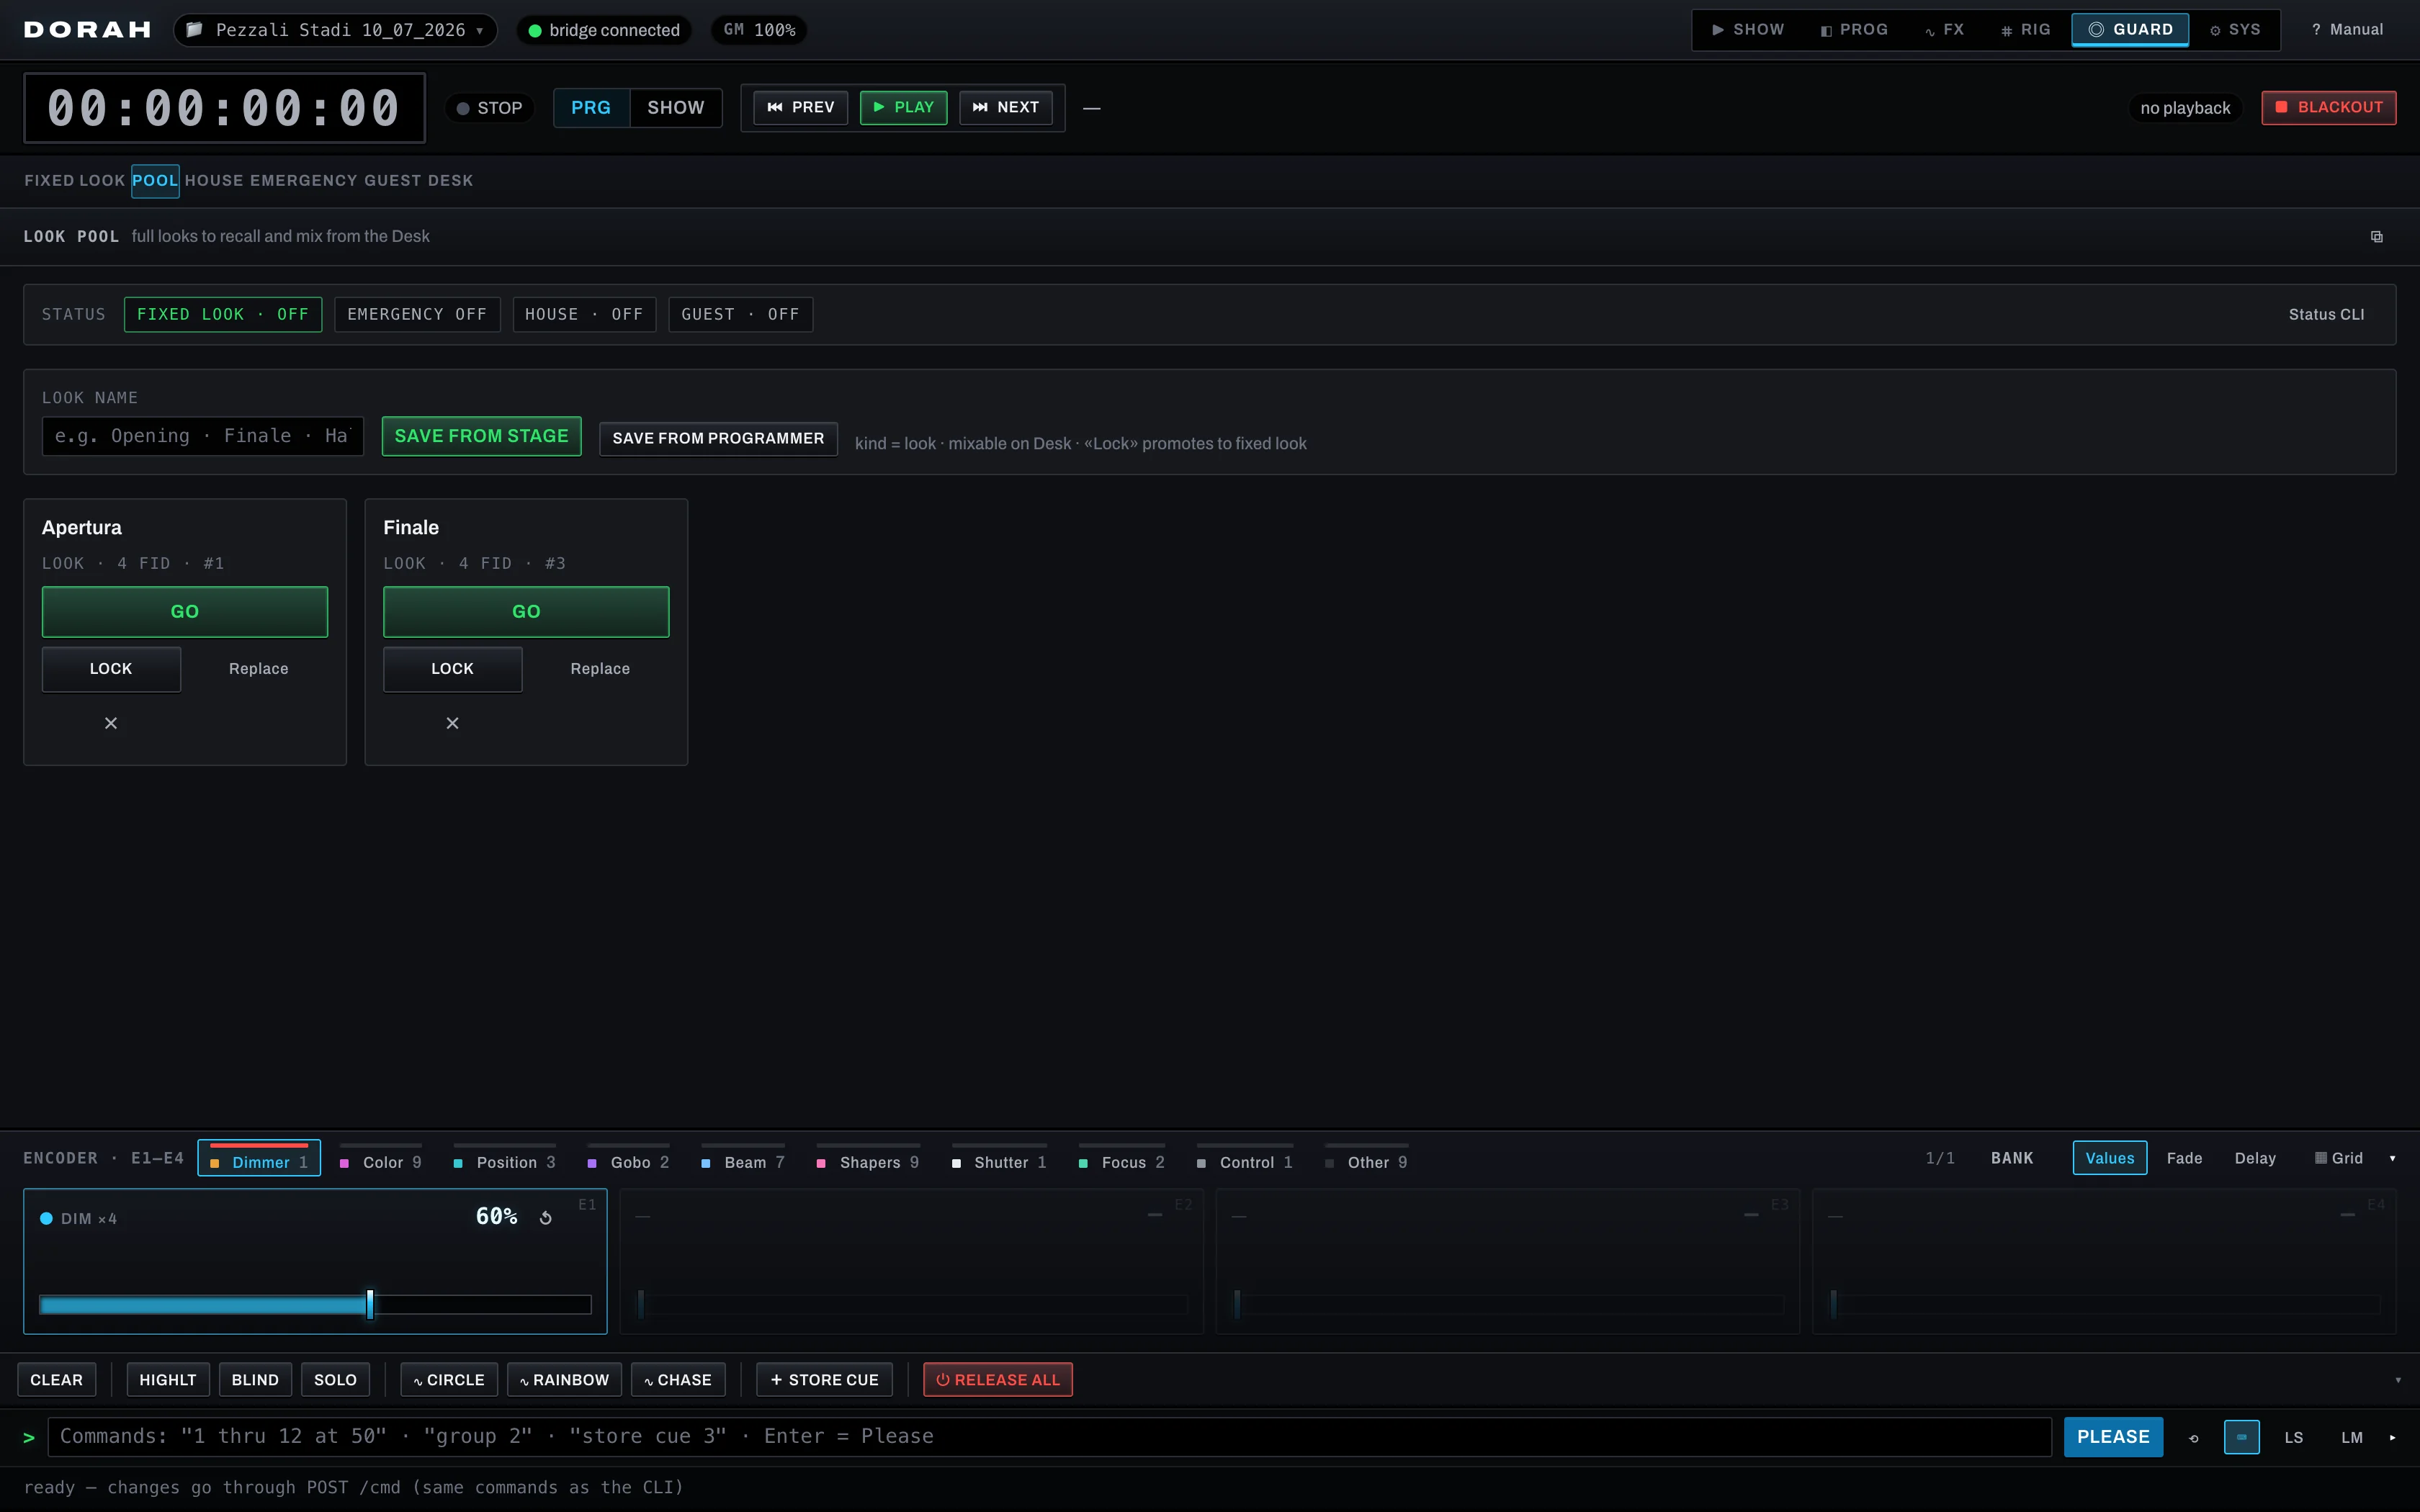Toggle HIGHLT mode
The width and height of the screenshot is (2420, 1512).
pyautogui.click(x=168, y=1380)
